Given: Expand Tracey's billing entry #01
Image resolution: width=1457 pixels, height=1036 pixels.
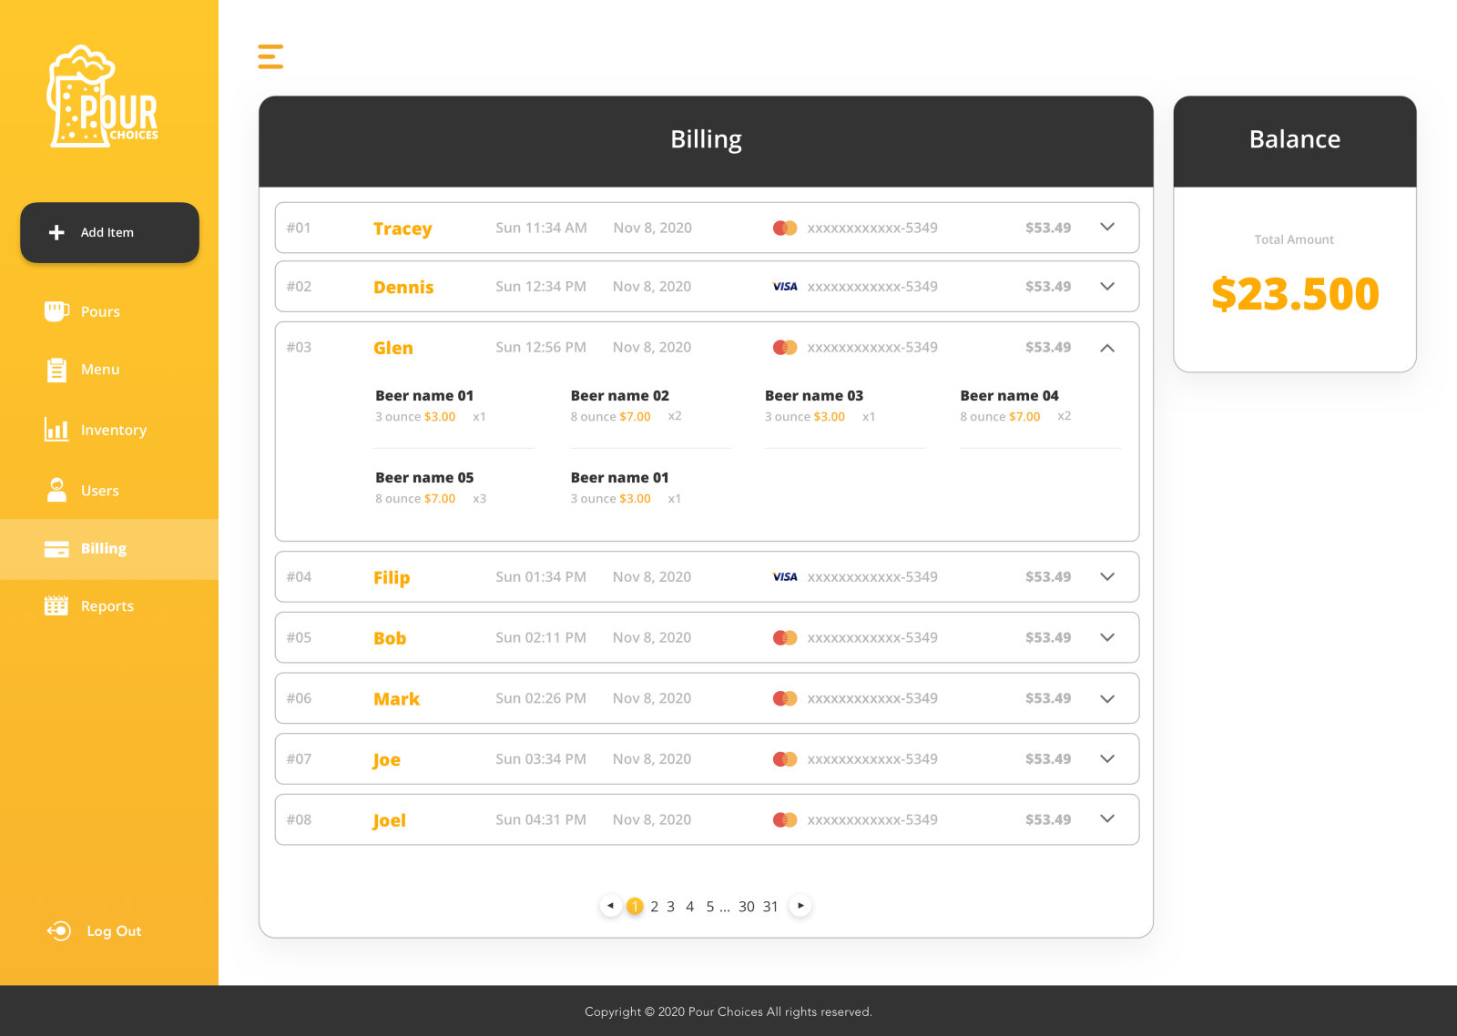Looking at the screenshot, I should [x=1107, y=228].
